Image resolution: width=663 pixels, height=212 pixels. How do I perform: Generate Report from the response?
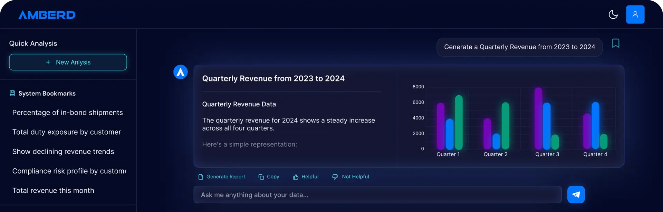pyautogui.click(x=222, y=177)
